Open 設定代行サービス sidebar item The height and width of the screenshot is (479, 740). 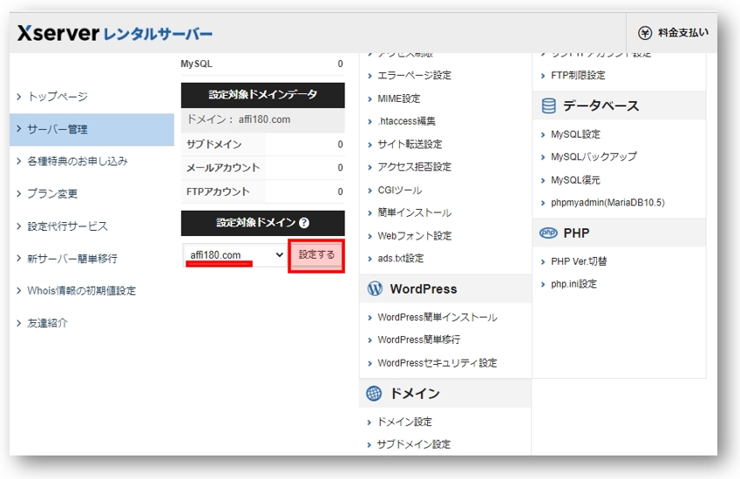click(67, 226)
